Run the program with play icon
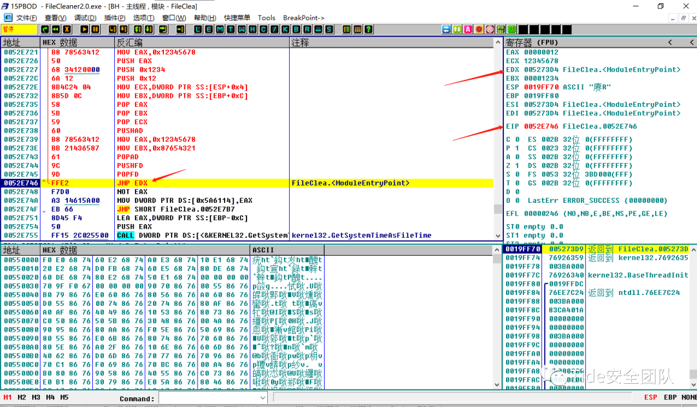 (84, 29)
